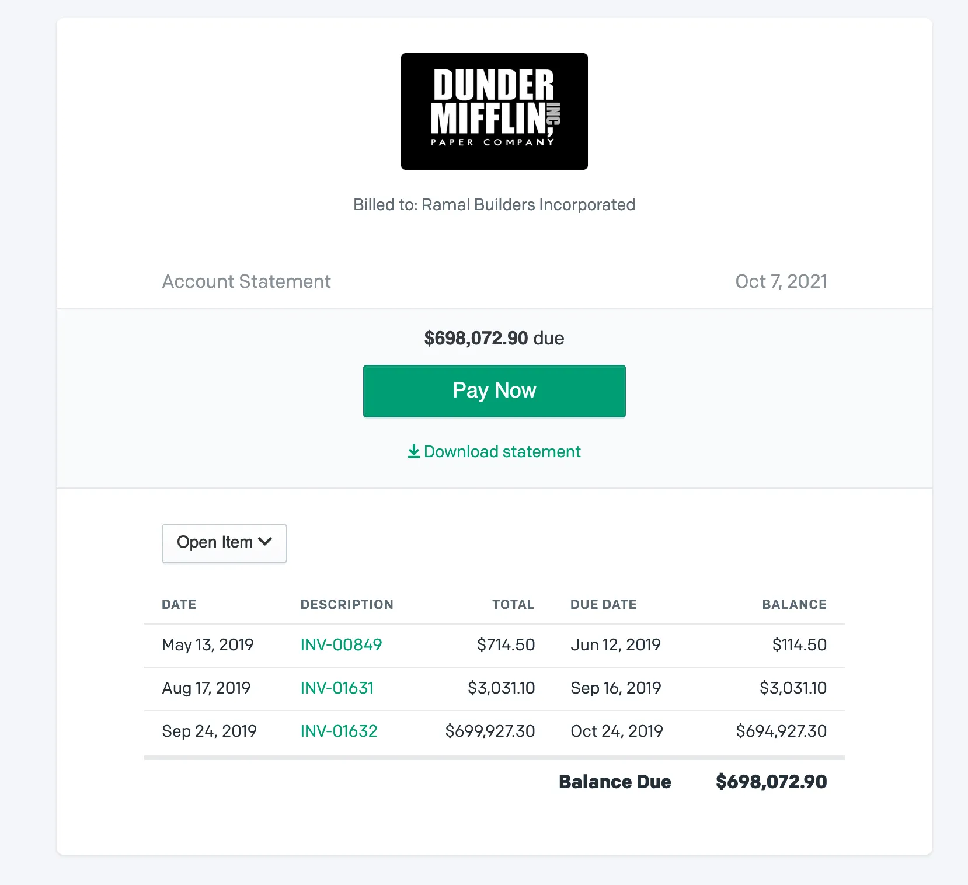The height and width of the screenshot is (885, 968).
Task: Click the TOTAL column header
Action: click(513, 604)
